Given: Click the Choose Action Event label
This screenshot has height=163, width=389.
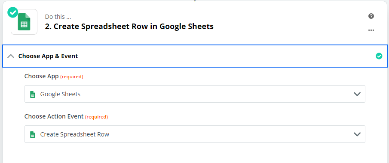Looking at the screenshot, I should point(54,116).
